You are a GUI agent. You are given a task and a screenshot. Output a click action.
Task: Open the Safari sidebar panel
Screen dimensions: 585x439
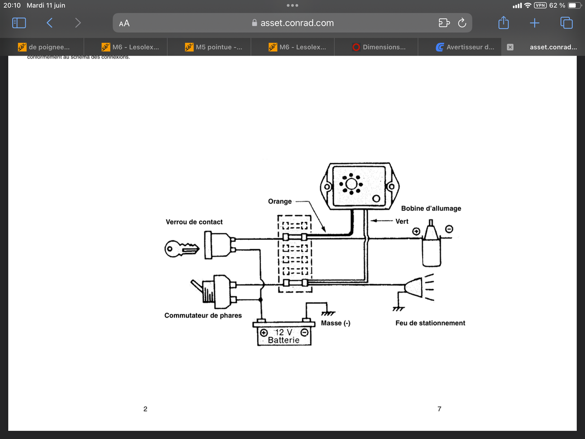click(19, 23)
